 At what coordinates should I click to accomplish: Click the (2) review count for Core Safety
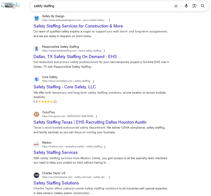[55, 102]
